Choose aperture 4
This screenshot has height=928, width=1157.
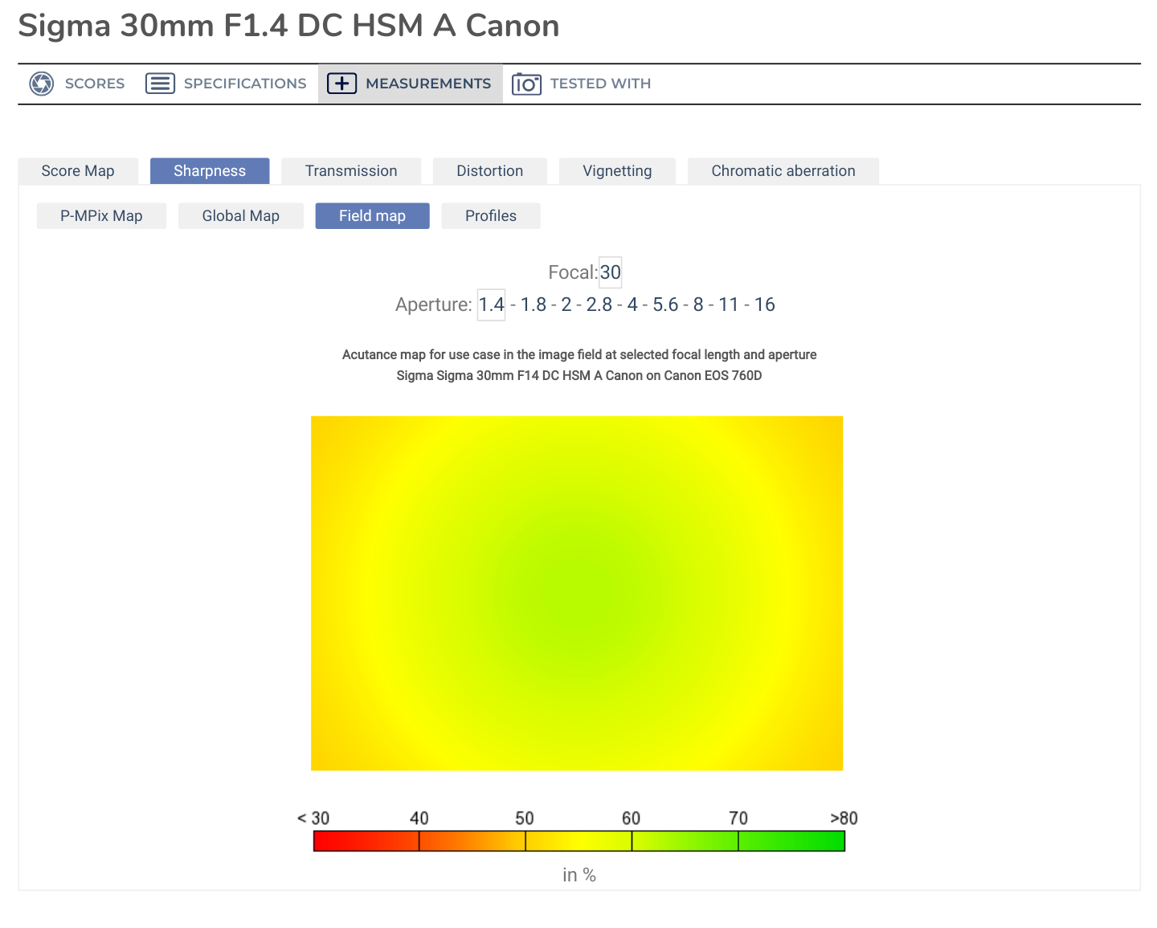pyautogui.click(x=632, y=305)
